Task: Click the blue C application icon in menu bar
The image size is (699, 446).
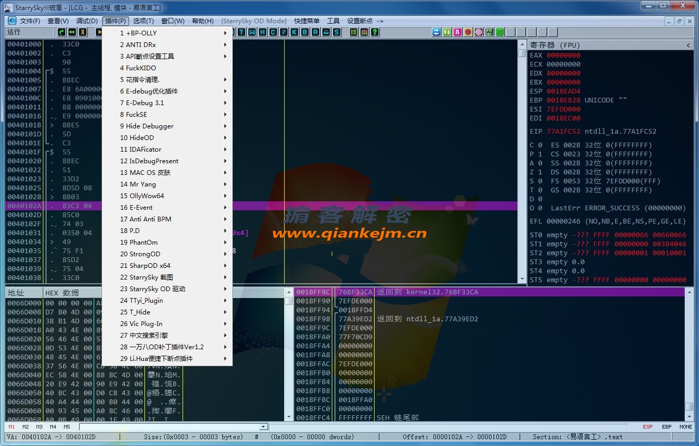Action: 12,21
